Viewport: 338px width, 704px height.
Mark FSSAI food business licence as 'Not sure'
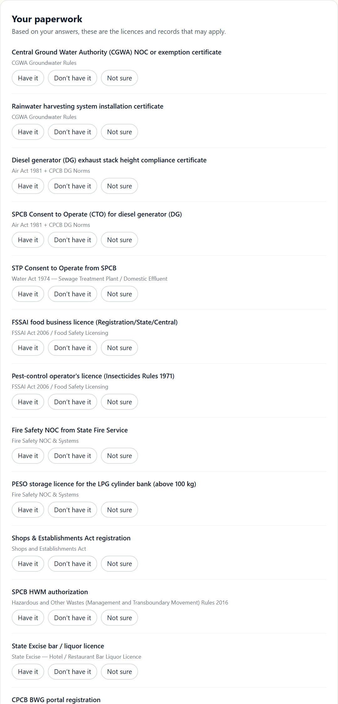click(x=120, y=348)
